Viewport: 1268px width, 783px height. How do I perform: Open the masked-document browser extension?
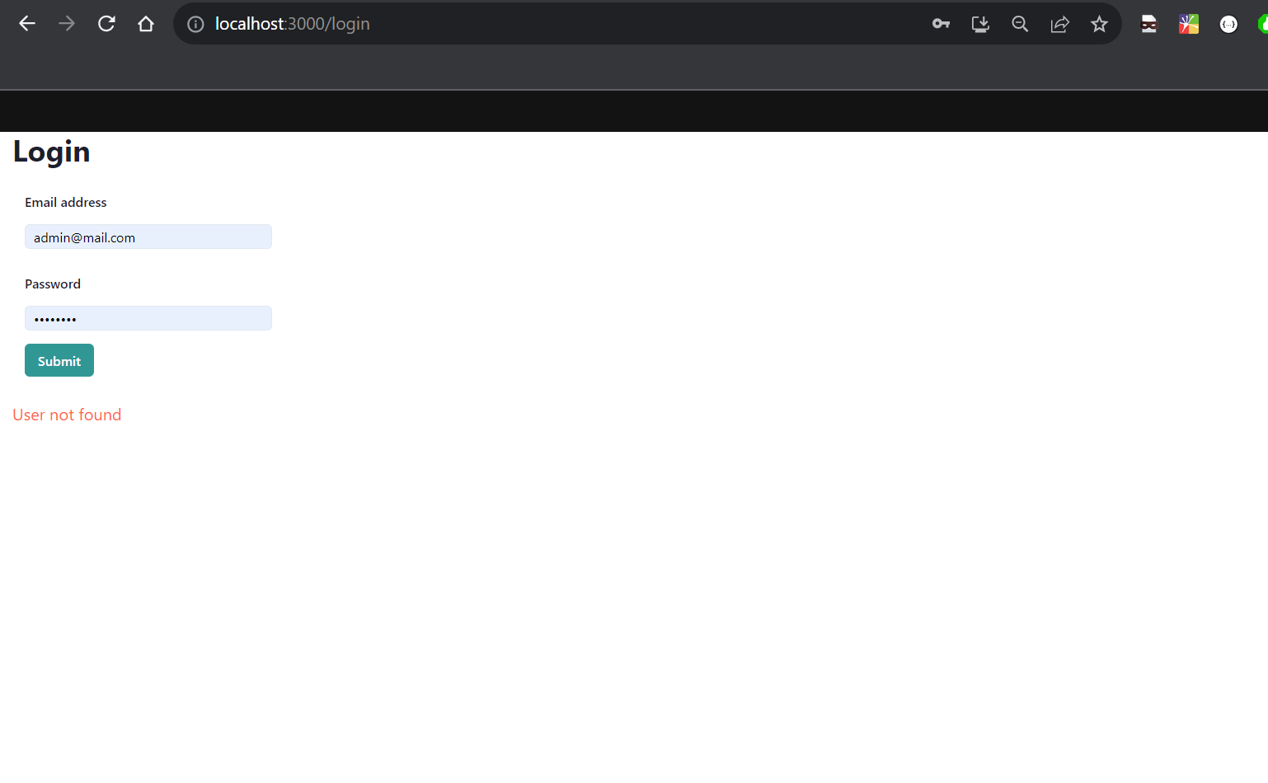pyautogui.click(x=1148, y=24)
